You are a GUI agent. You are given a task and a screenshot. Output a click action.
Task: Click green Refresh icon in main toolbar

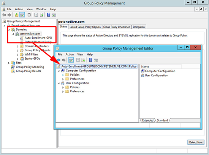pyautogui.click(x=42, y=15)
